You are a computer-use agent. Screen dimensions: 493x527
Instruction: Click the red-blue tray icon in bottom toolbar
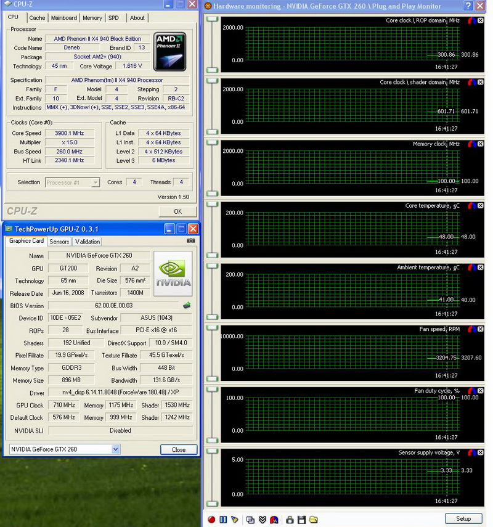274,520
